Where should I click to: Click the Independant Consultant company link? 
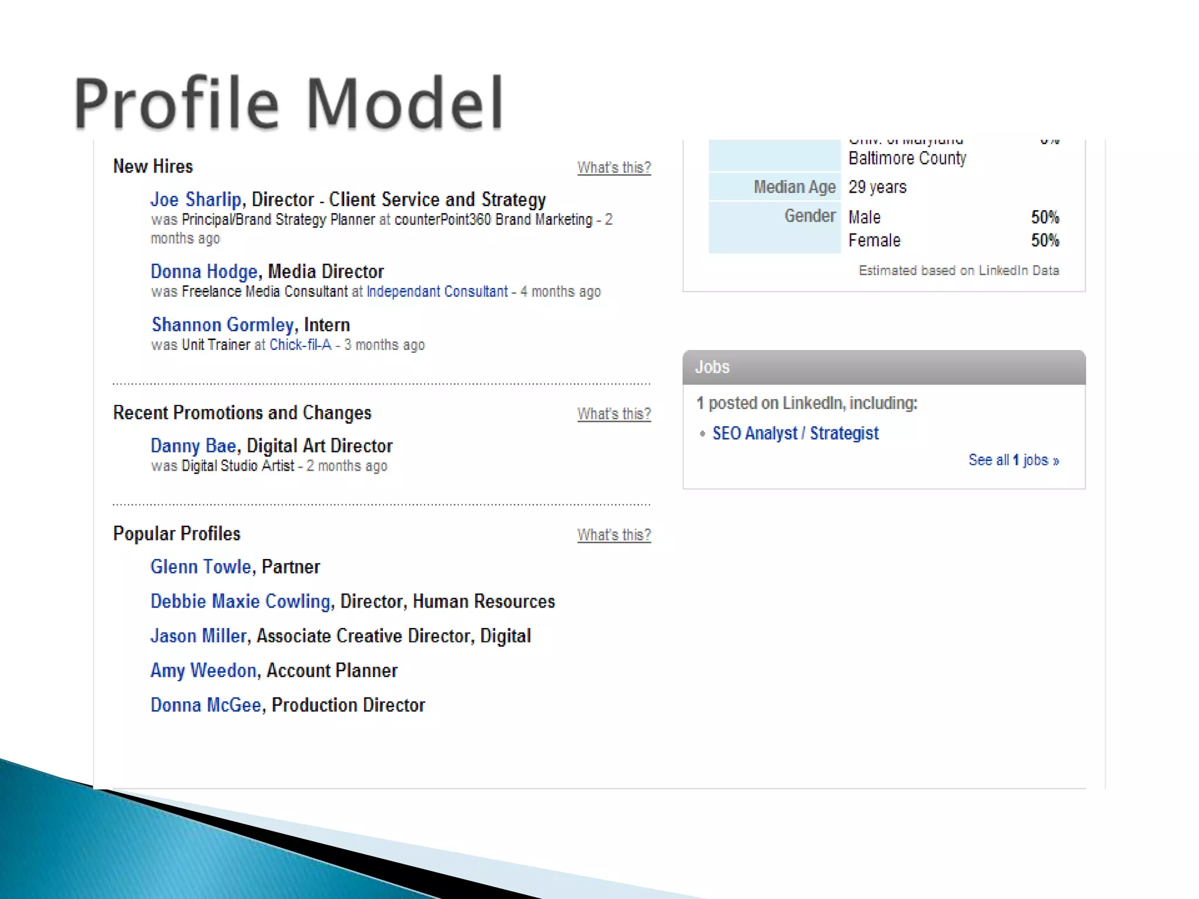[x=437, y=291]
